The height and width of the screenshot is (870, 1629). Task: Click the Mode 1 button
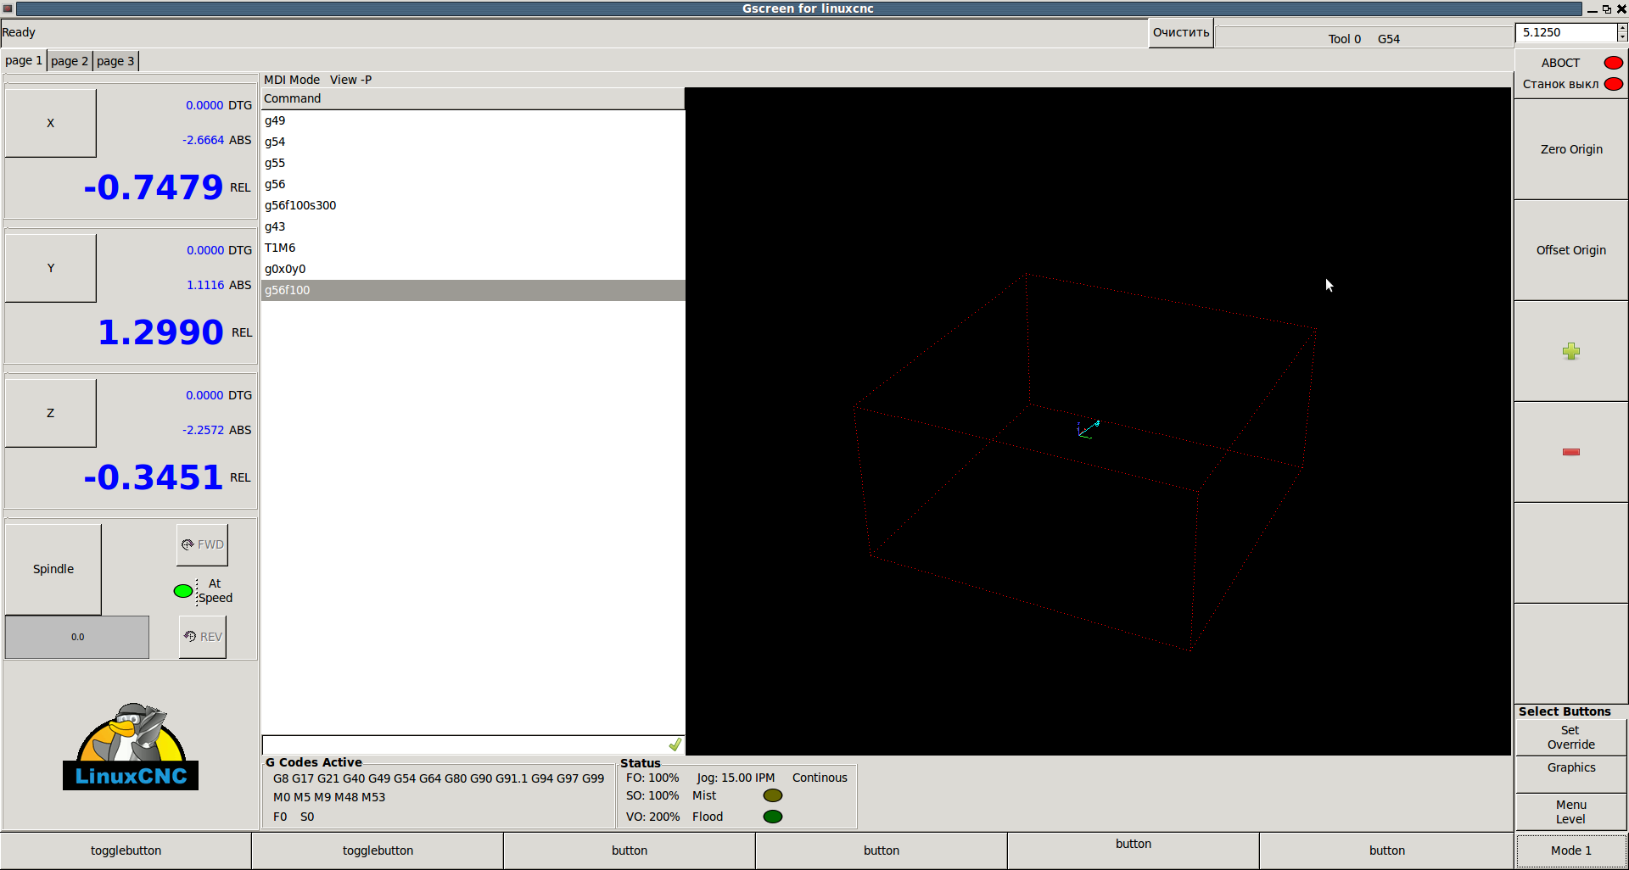click(x=1571, y=850)
